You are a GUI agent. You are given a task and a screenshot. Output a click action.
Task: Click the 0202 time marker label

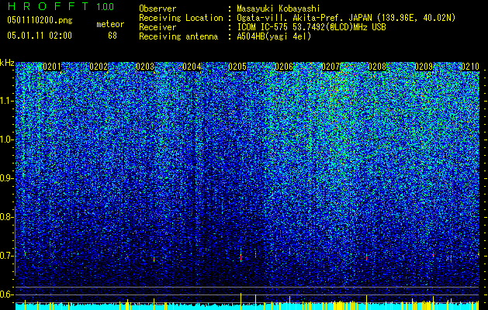click(99, 67)
